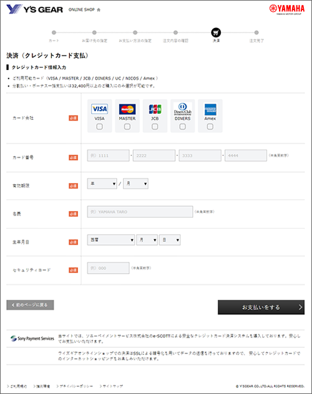Click the JCB card logo

[155, 109]
